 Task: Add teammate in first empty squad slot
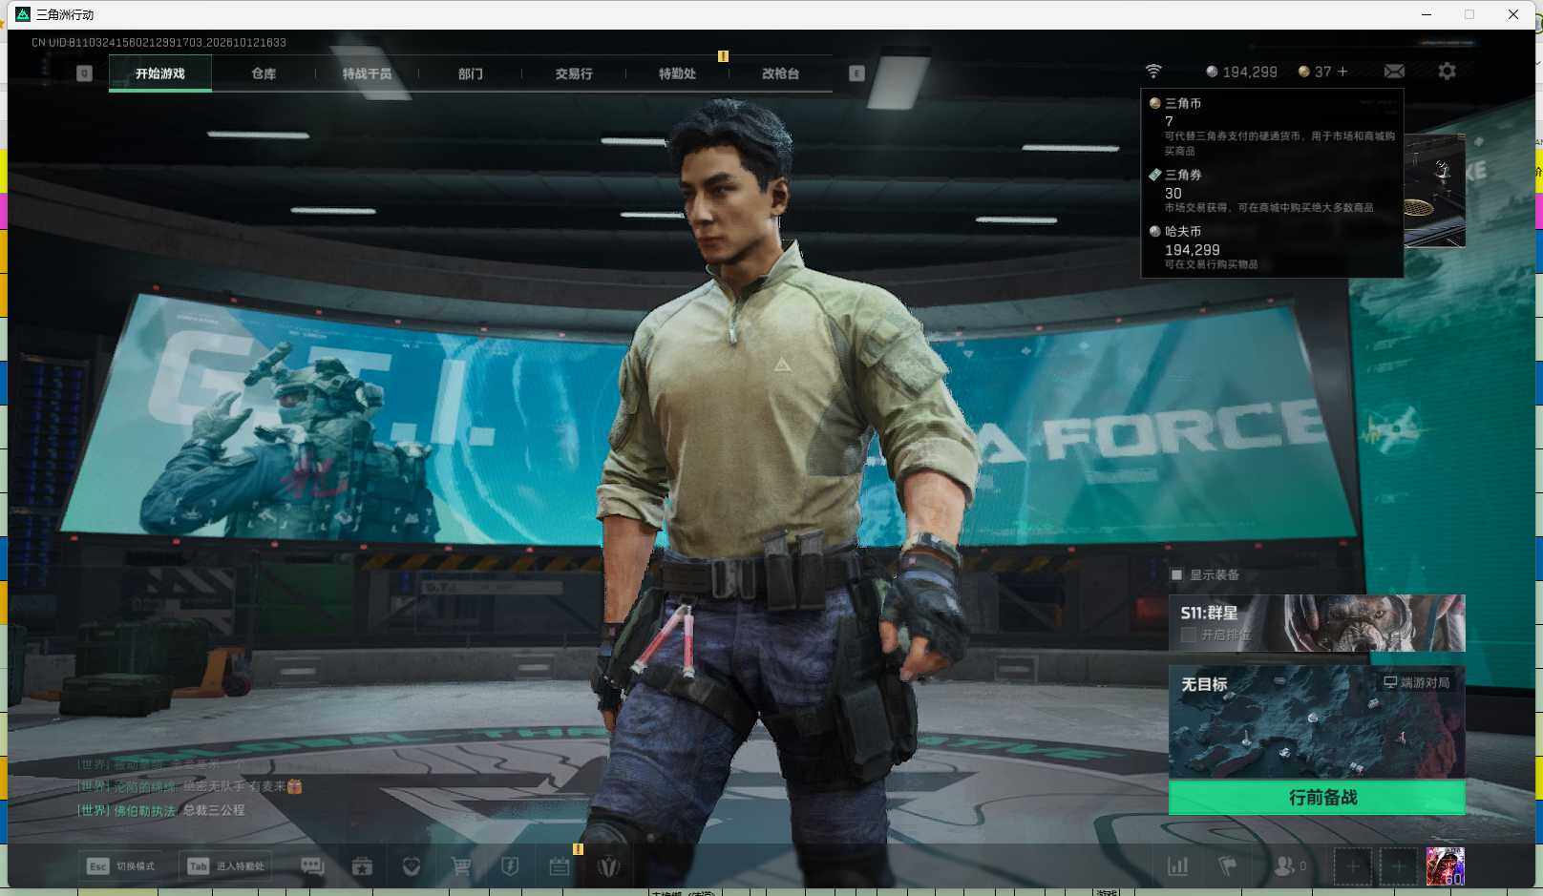click(1353, 865)
